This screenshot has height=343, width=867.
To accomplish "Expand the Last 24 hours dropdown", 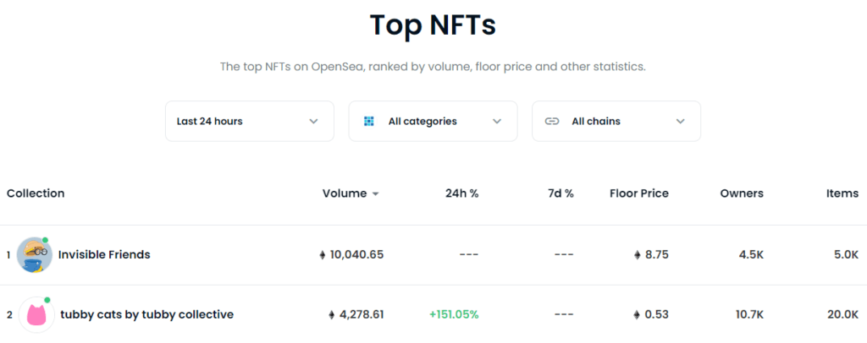I will [x=250, y=122].
